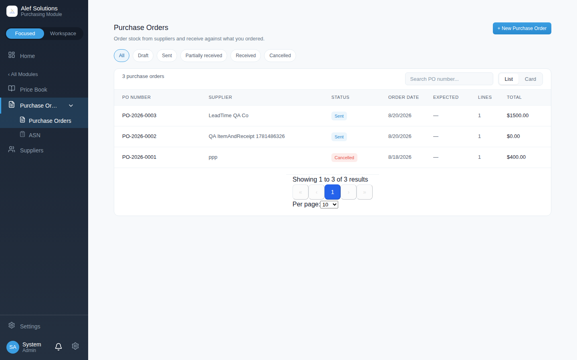Image resolution: width=577 pixels, height=360 pixels.
Task: Click the ORDER DATE column header
Action: (403, 97)
